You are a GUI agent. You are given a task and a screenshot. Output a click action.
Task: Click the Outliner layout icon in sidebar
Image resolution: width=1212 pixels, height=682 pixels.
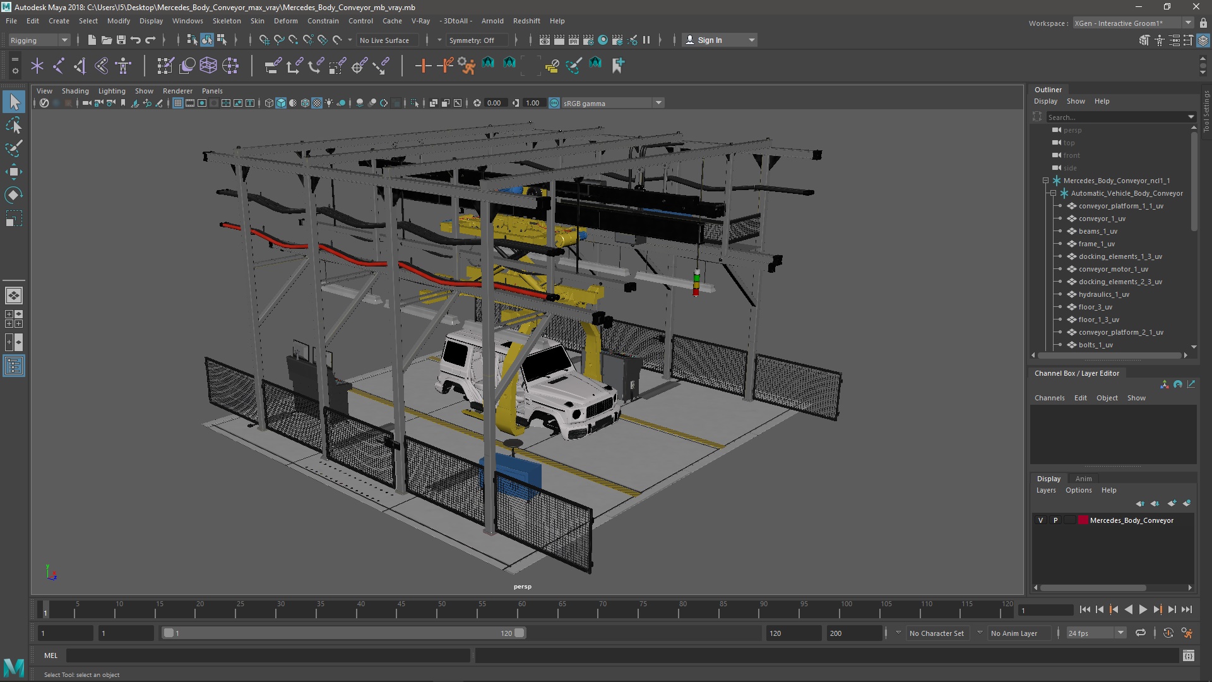click(14, 366)
